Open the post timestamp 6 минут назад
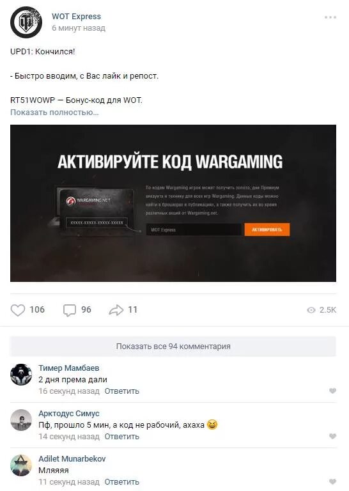349x491 pixels. [79, 28]
